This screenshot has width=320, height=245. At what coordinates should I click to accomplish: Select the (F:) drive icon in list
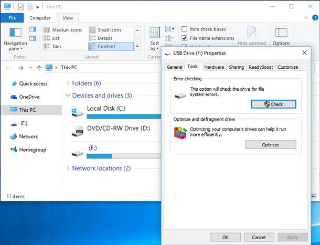pyautogui.click(x=78, y=154)
